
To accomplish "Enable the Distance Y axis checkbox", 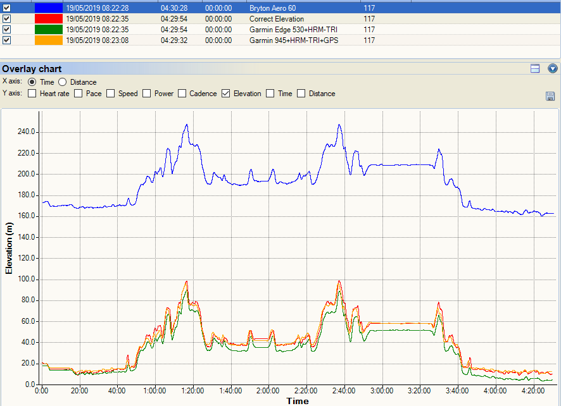I will pyautogui.click(x=301, y=94).
